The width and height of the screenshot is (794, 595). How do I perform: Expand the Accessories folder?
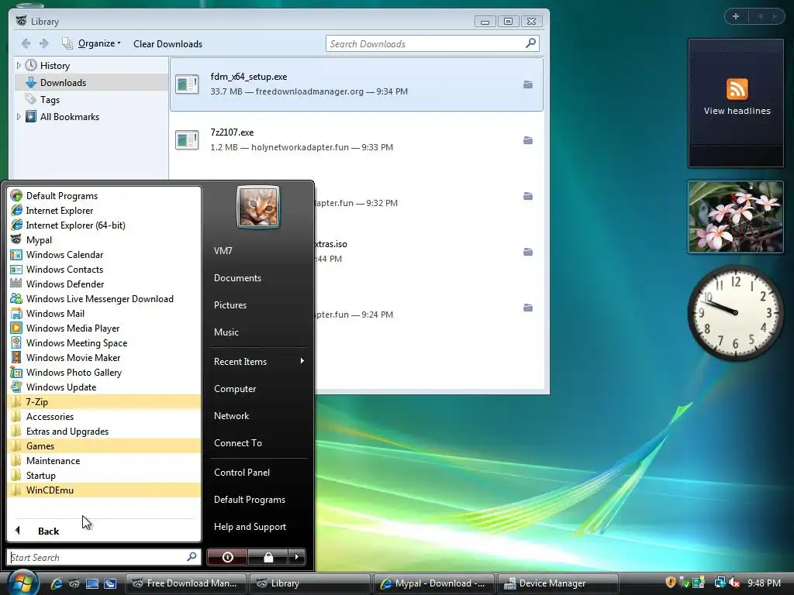coord(105,416)
